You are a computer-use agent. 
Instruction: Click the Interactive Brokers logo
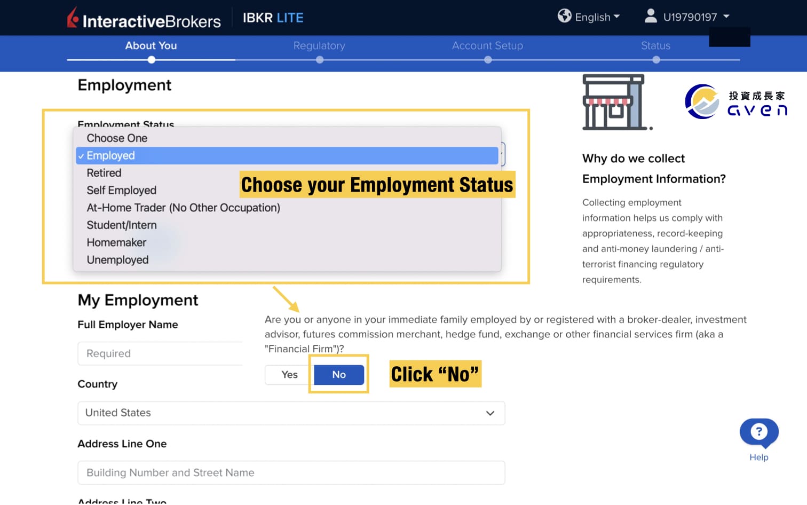144,19
